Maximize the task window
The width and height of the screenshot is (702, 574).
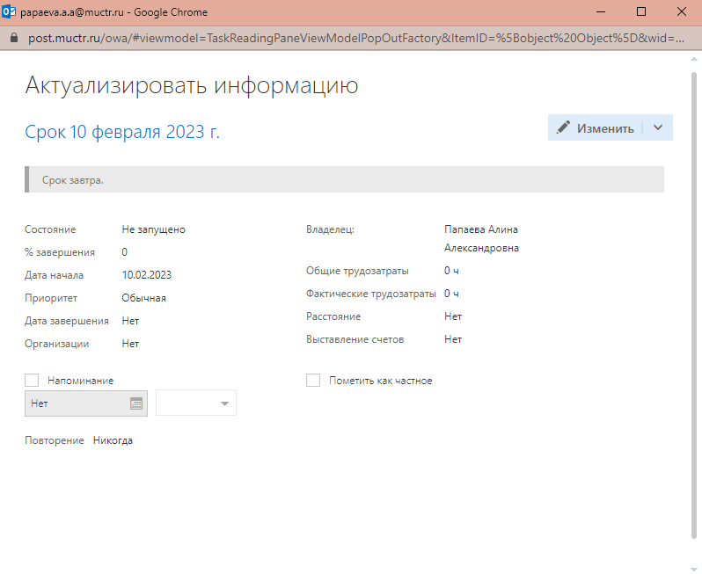pyautogui.click(x=640, y=12)
